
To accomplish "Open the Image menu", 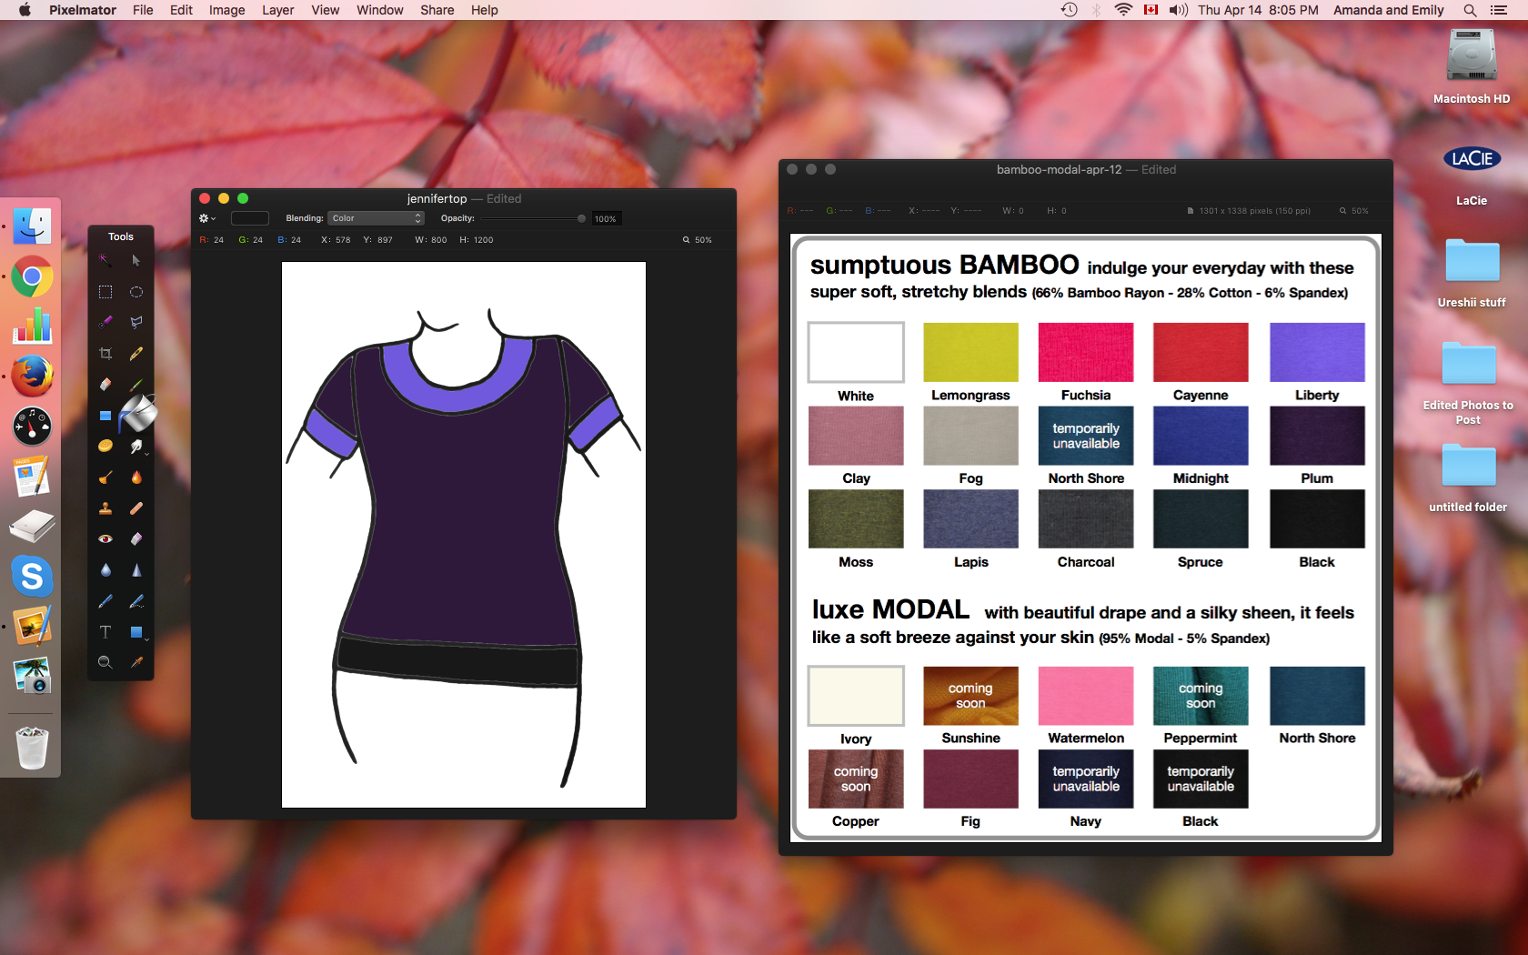I will tap(226, 10).
